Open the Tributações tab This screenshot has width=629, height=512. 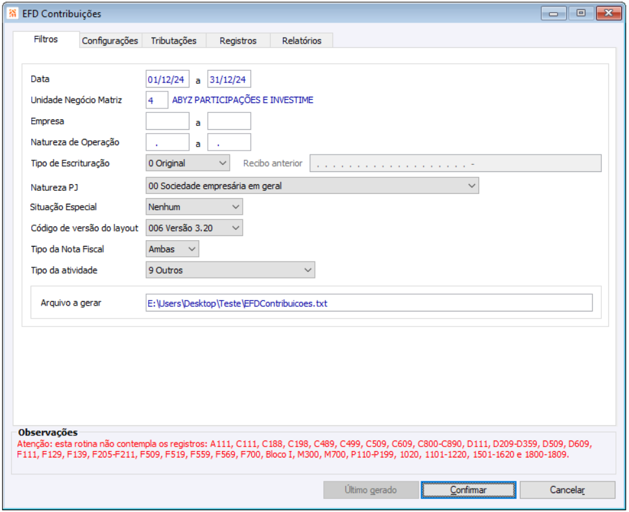tap(174, 40)
